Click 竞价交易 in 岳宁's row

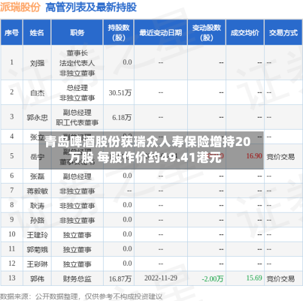click(281, 157)
